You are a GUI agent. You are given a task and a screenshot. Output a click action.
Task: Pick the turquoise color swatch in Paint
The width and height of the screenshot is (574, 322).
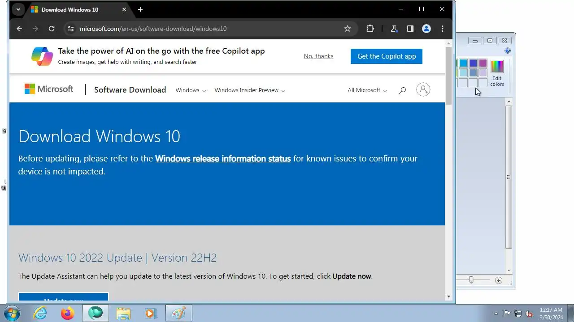click(x=463, y=63)
